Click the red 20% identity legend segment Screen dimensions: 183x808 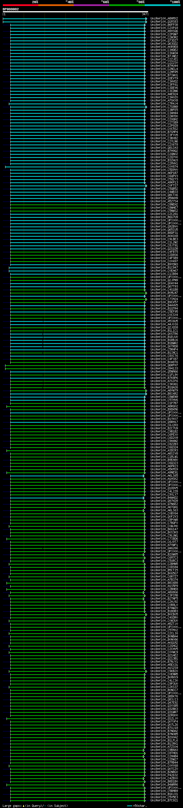[x=20, y=5]
